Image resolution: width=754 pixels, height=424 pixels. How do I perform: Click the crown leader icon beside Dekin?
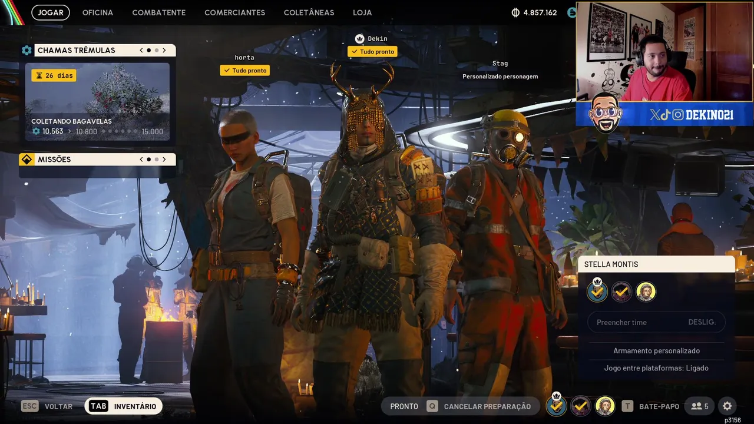tap(360, 39)
